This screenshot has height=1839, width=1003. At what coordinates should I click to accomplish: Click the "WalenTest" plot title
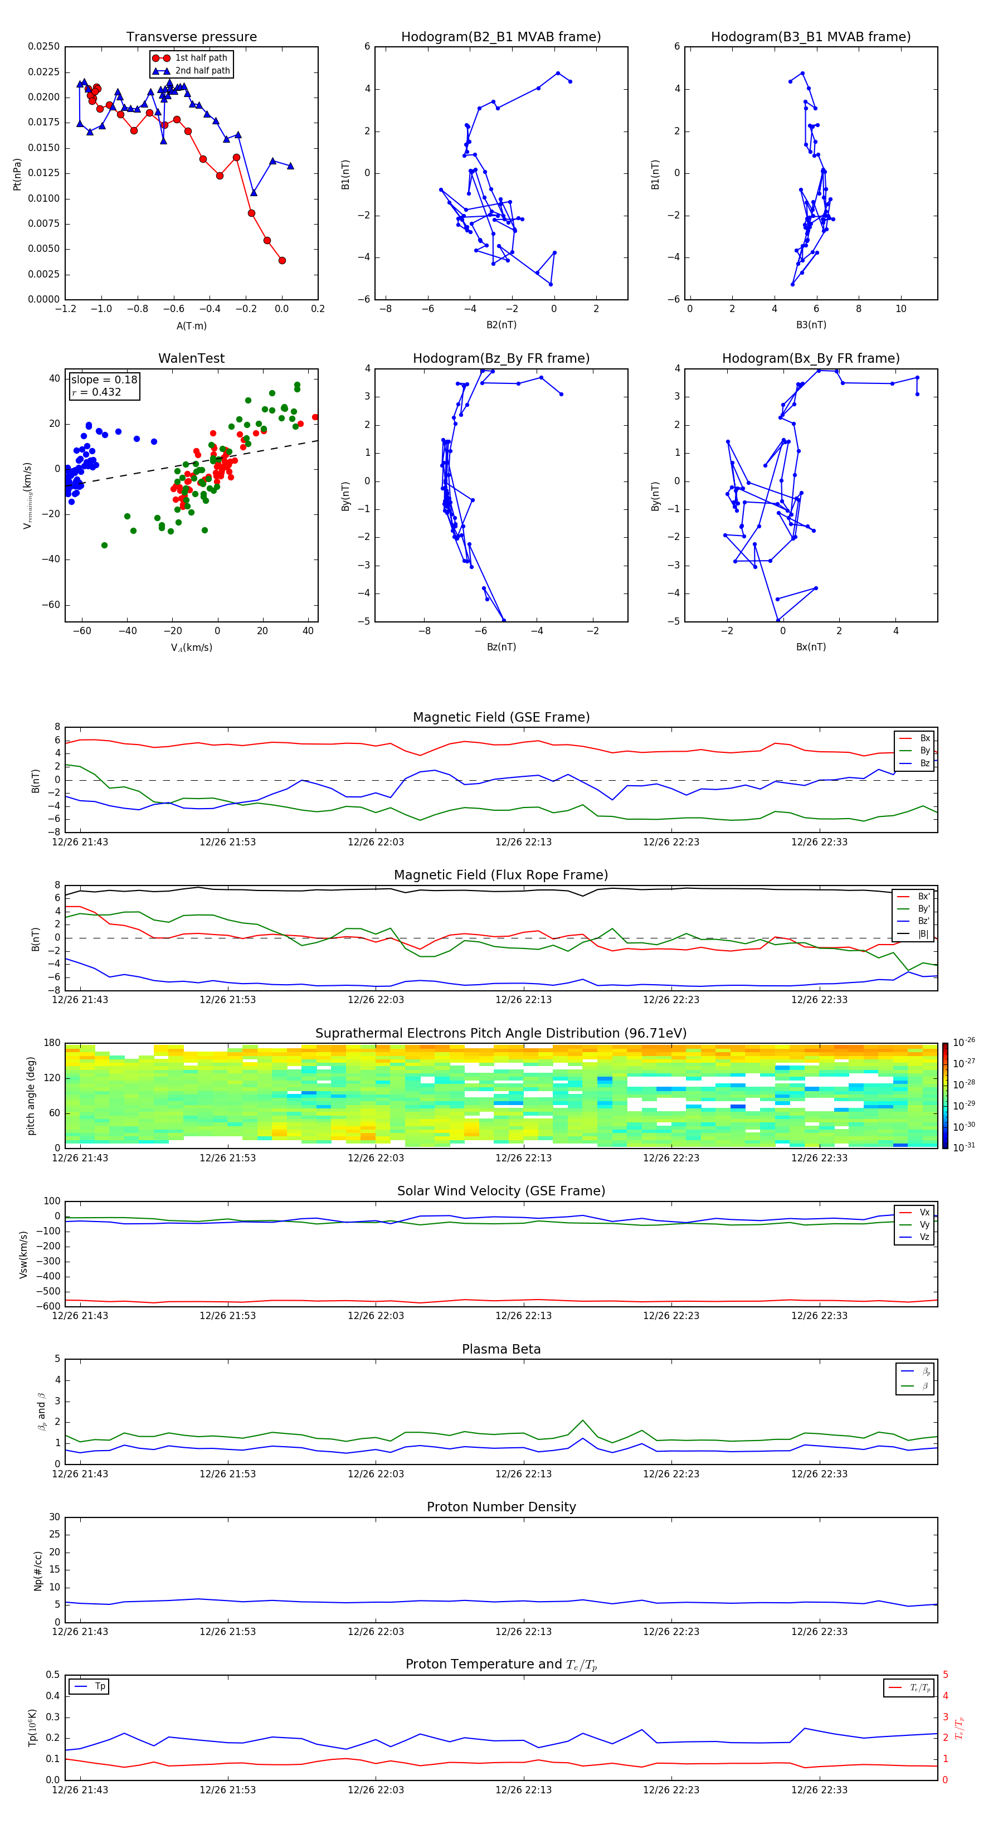pyautogui.click(x=191, y=358)
